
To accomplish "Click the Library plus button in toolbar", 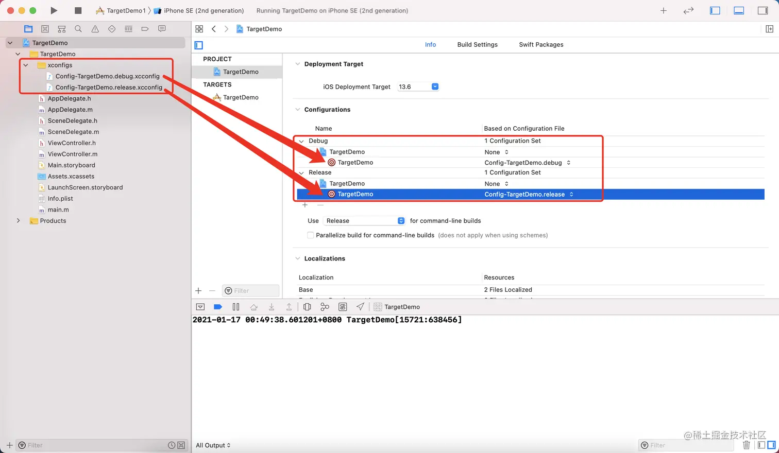I will click(x=664, y=10).
